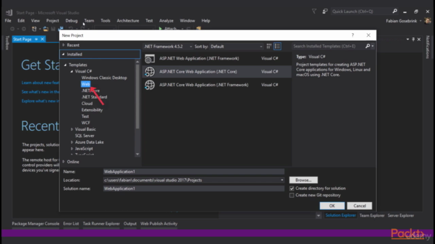Open the notifications filter flag icon

pos(314,12)
